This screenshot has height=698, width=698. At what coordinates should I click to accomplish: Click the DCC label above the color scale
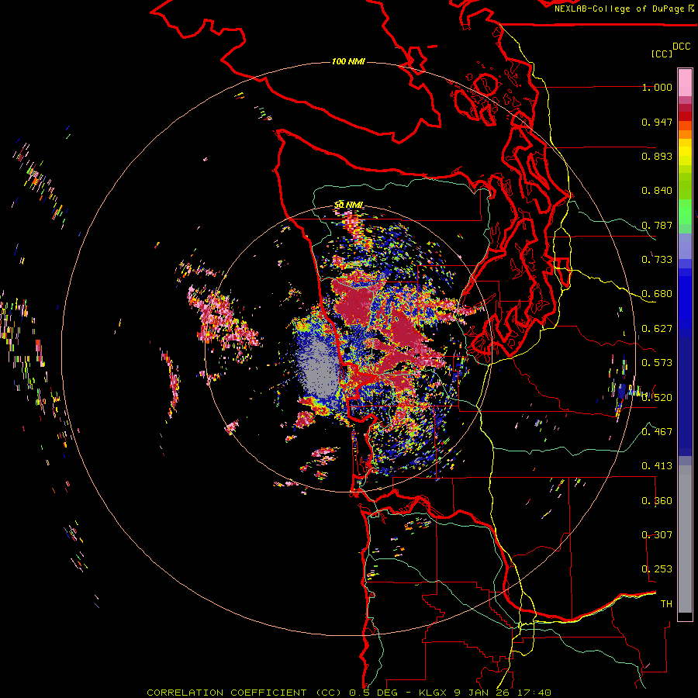point(681,47)
